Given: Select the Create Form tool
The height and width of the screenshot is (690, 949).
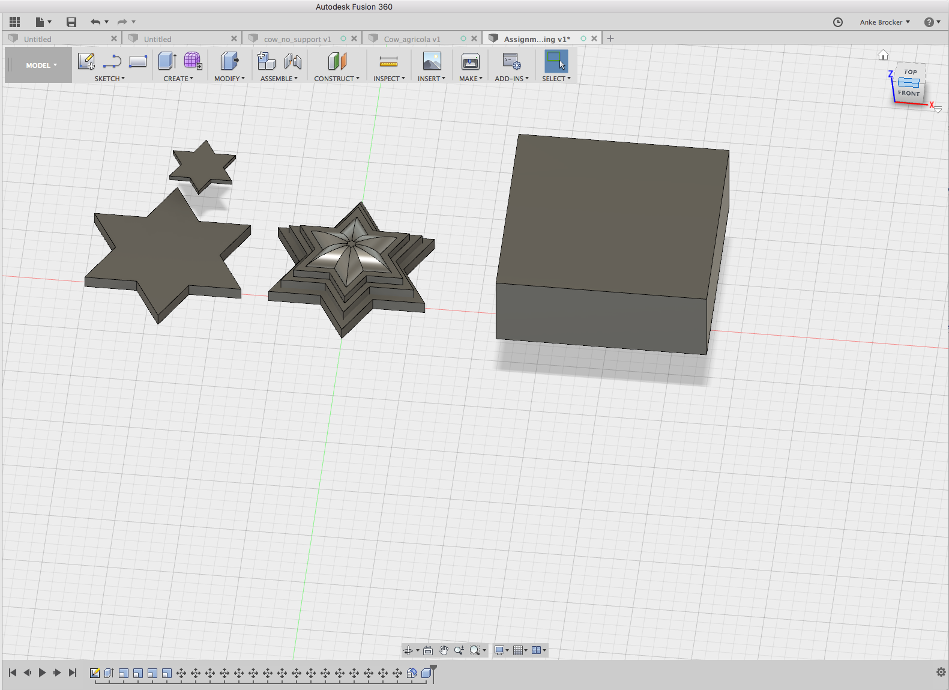Looking at the screenshot, I should coord(193,61).
